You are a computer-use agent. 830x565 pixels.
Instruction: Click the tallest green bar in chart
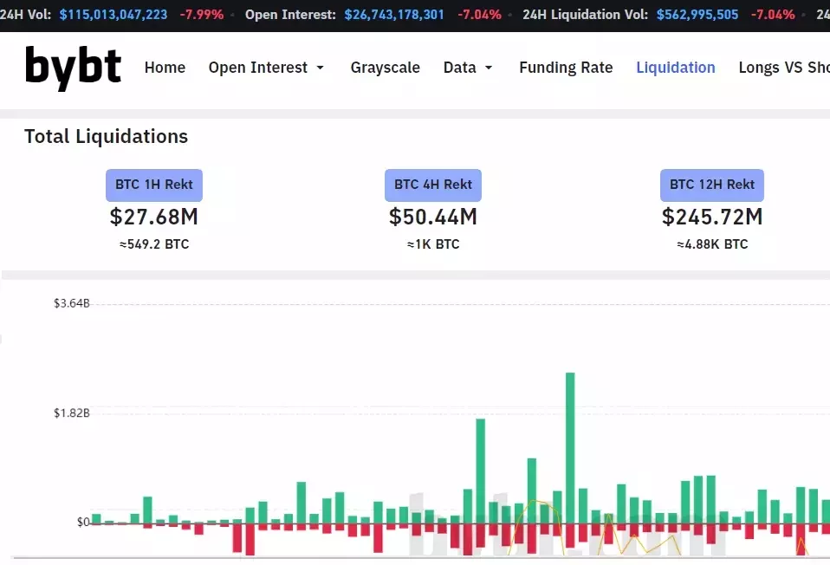click(570, 449)
